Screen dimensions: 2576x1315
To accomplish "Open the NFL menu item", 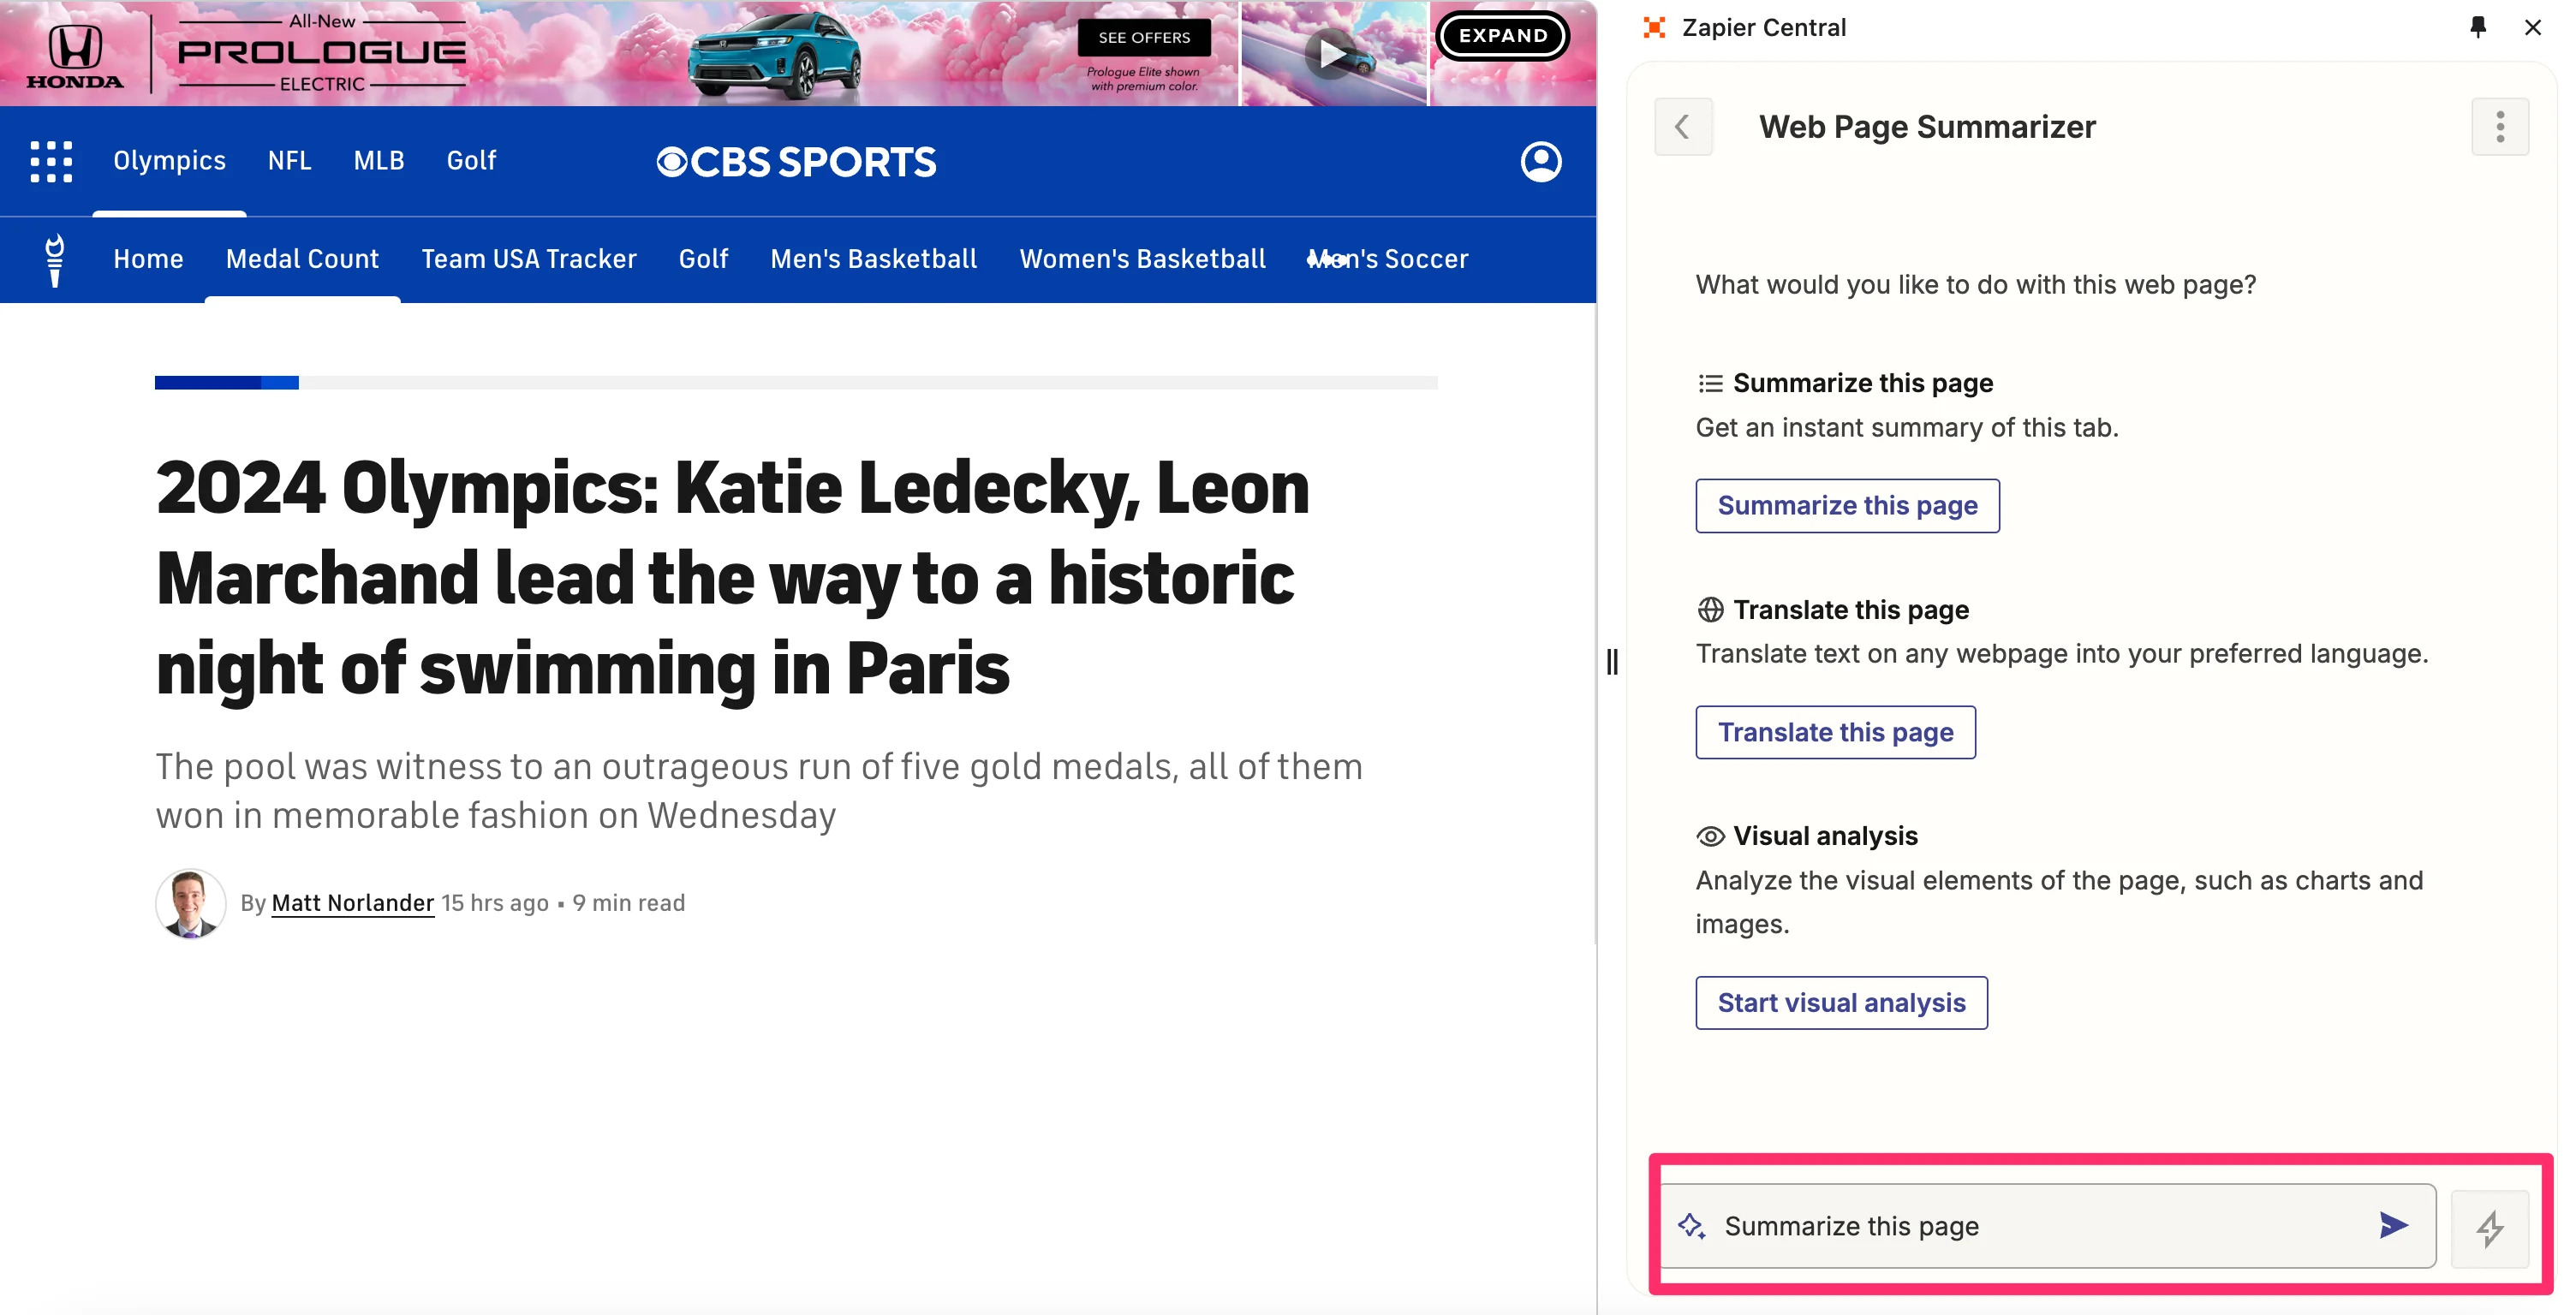I will click(289, 161).
